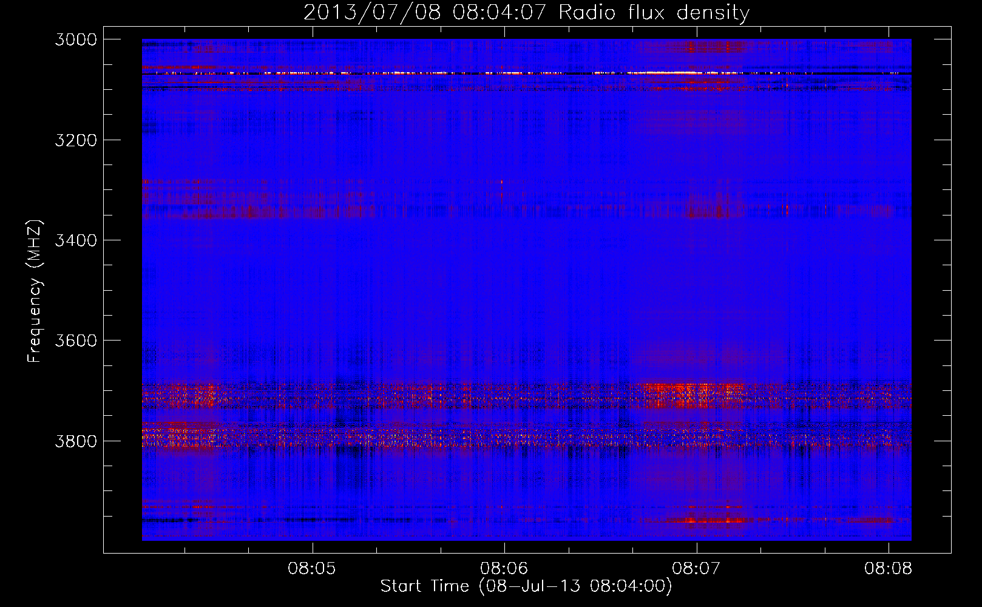Click the 3000 frequency axis label
This screenshot has height=607, width=982.
(76, 39)
